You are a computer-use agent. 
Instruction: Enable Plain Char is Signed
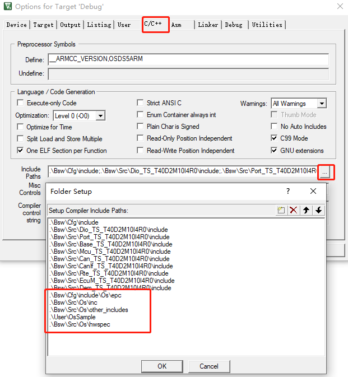pyautogui.click(x=140, y=126)
